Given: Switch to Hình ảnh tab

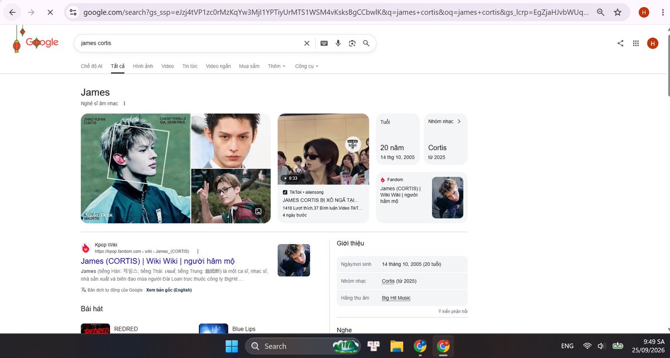Looking at the screenshot, I should 143,66.
